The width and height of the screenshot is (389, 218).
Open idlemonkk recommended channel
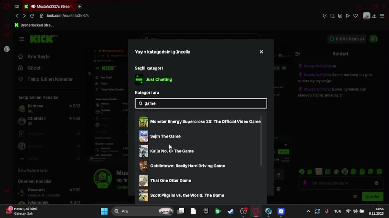tap(49, 202)
